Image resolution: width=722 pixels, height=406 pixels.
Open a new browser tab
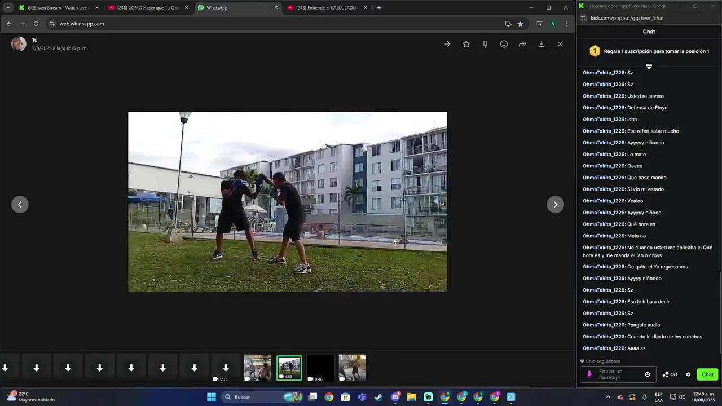(x=379, y=8)
